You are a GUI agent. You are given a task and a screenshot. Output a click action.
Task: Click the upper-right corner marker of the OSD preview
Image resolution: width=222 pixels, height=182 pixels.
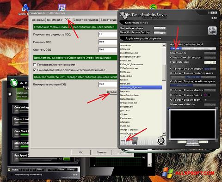216,109
